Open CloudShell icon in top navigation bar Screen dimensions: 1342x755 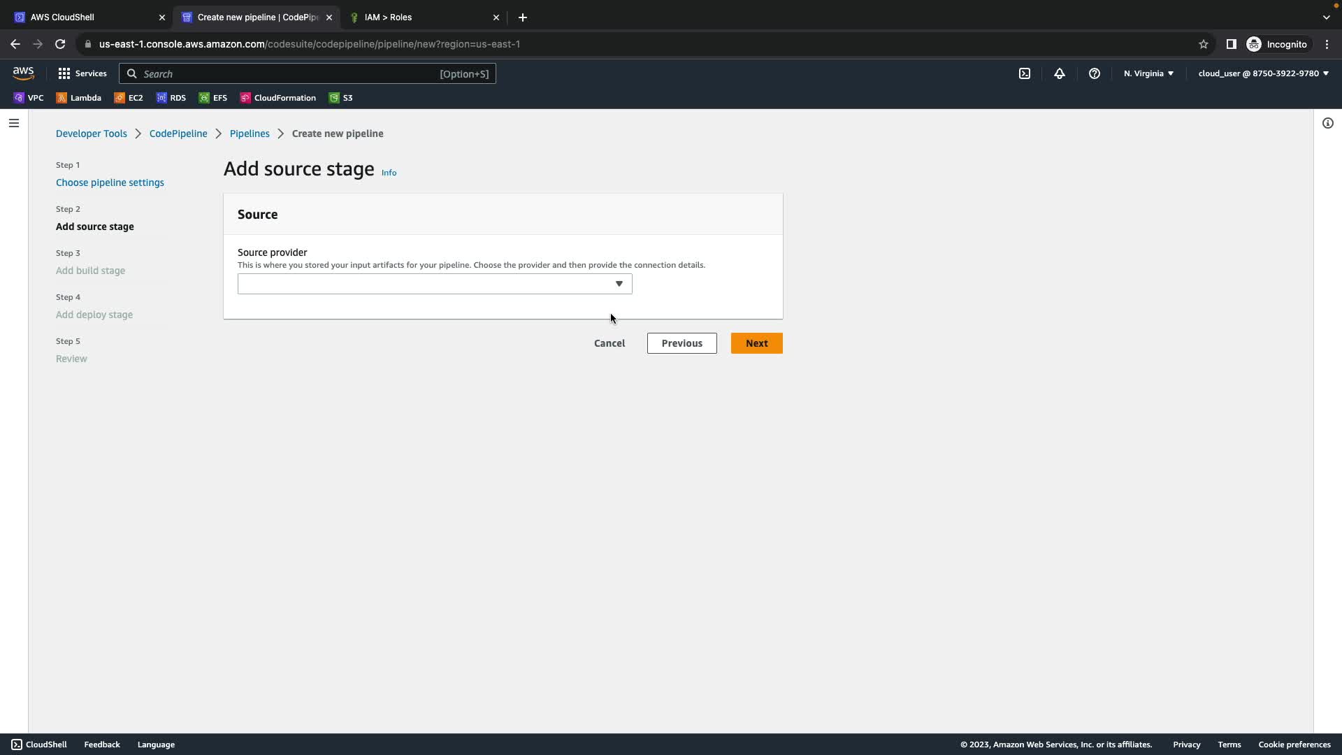pos(1025,73)
